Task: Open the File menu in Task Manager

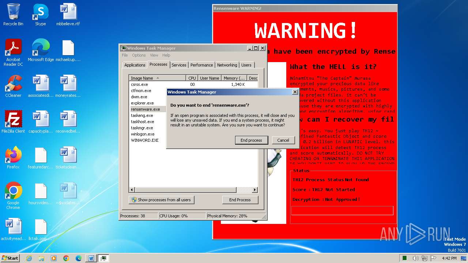Action: pyautogui.click(x=125, y=55)
